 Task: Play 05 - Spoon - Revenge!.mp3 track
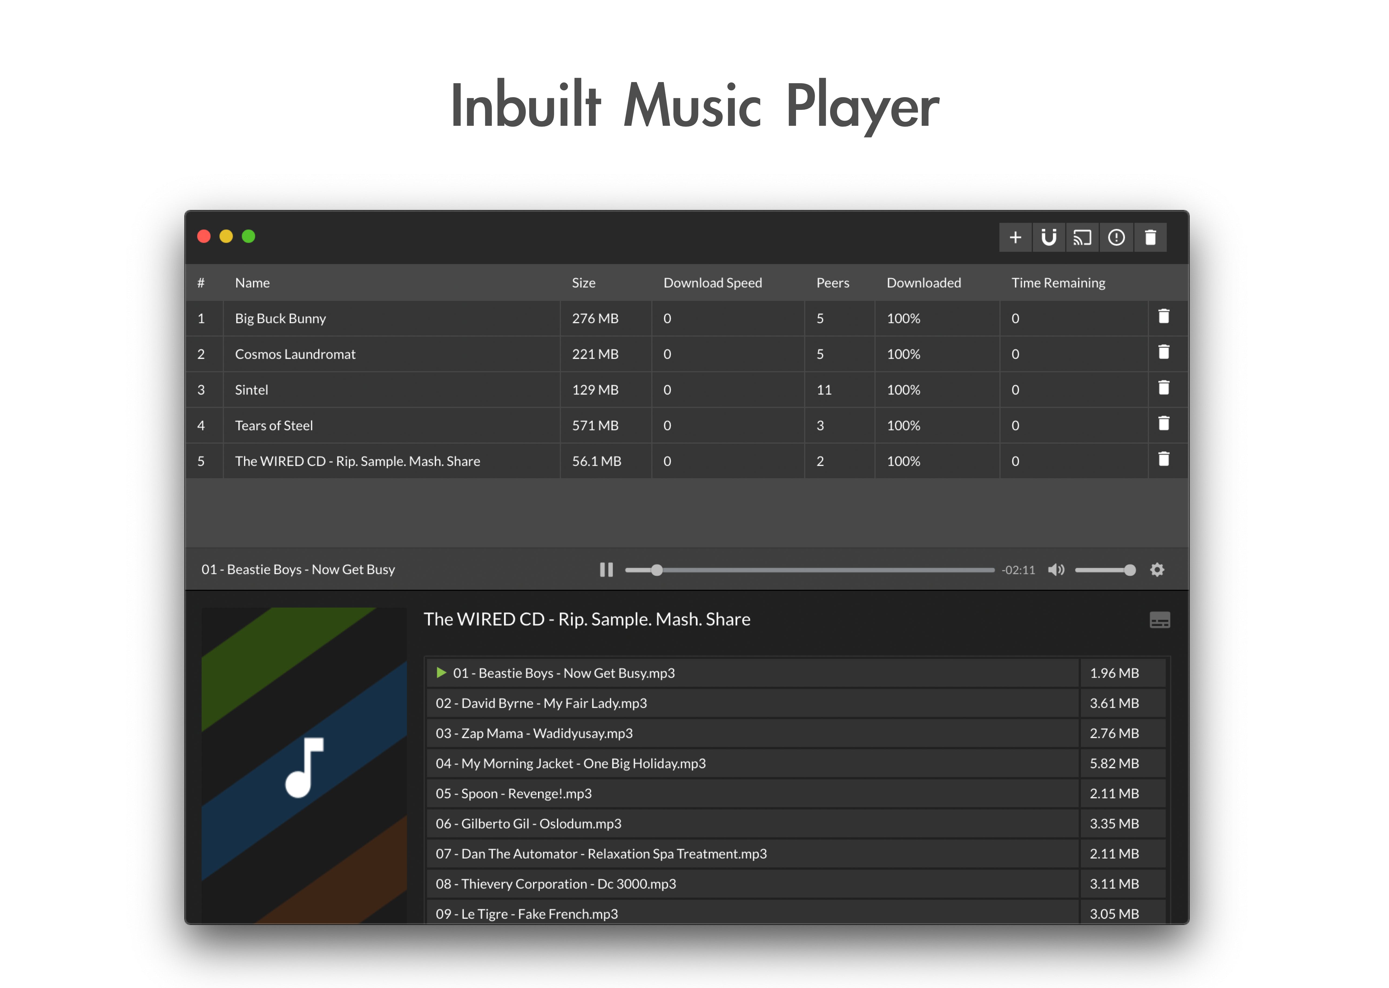(514, 793)
